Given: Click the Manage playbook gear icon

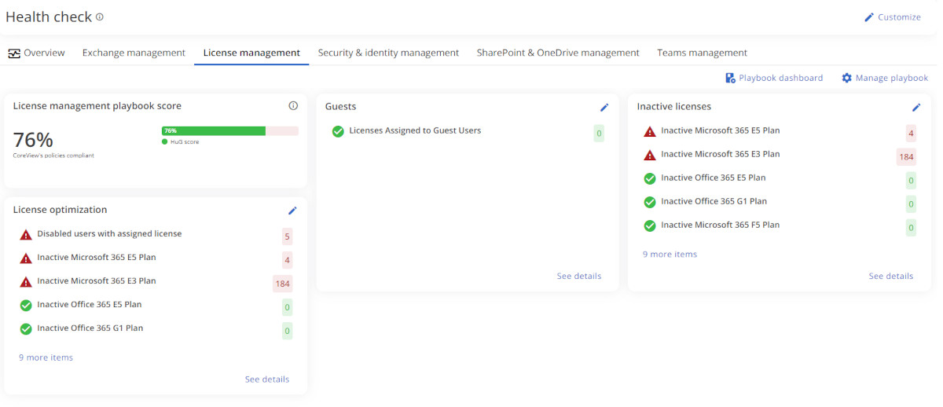Looking at the screenshot, I should pos(846,78).
